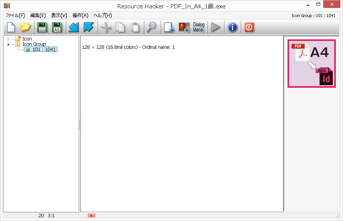Open the ヘルプ(H) menu
343x221 pixels.
(x=103, y=16)
